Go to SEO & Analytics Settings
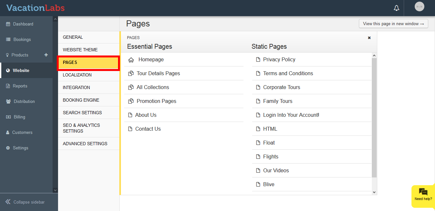435x211 pixels. pyautogui.click(x=81, y=128)
